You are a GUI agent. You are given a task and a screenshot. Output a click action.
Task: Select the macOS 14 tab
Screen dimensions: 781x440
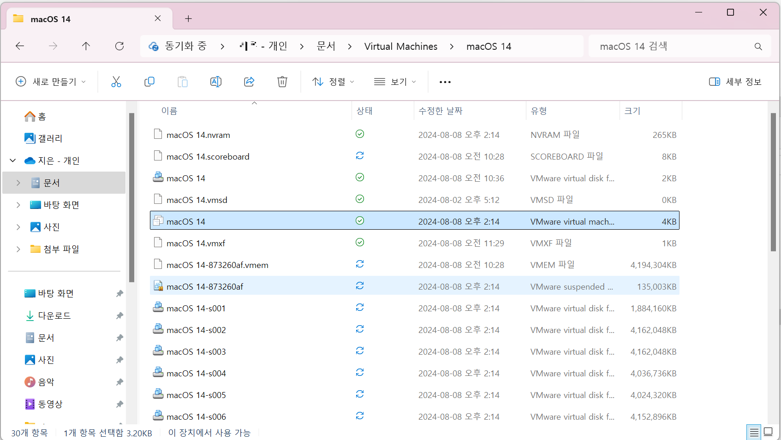(x=89, y=19)
